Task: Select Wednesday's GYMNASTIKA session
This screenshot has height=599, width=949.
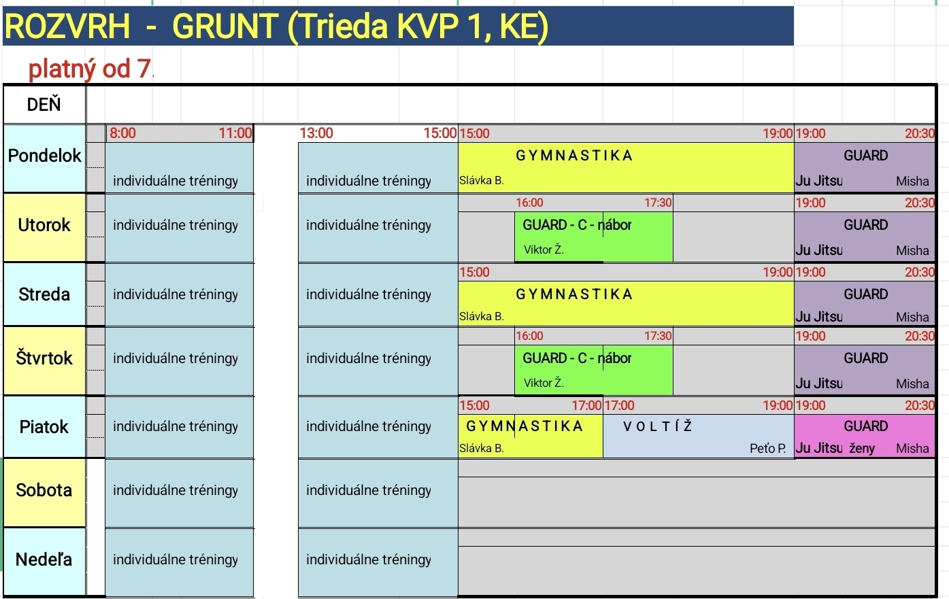Action: (625, 303)
